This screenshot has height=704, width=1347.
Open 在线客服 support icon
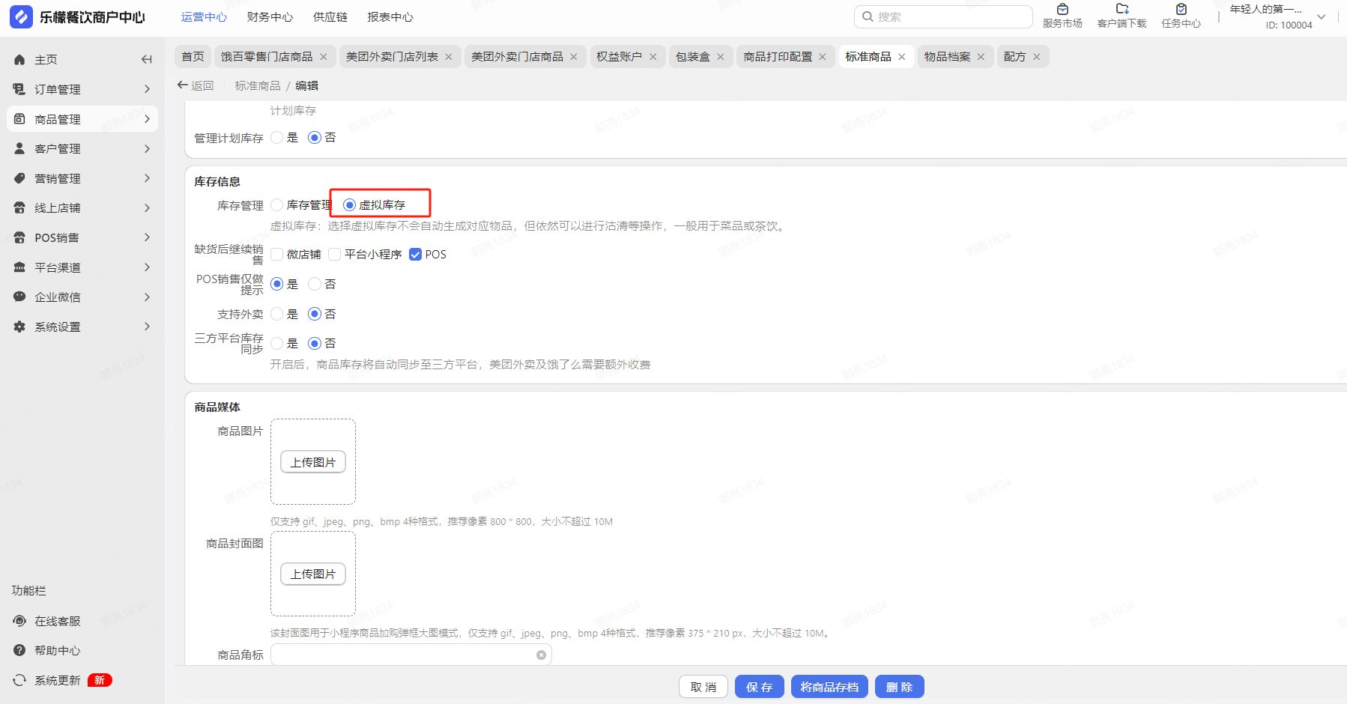coord(19,621)
